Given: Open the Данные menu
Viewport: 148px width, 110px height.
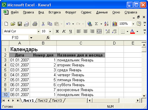Looking at the screenshot, I should pos(102,12).
